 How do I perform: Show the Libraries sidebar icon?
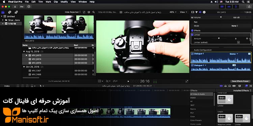point(3,12)
